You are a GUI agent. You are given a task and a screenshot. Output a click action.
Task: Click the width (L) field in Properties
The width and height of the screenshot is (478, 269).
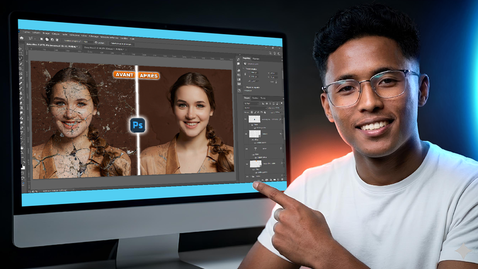click(254, 72)
